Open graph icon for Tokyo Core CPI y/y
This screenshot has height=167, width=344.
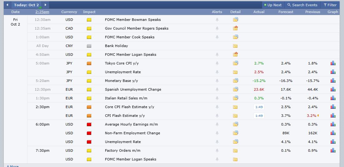click(x=333, y=63)
